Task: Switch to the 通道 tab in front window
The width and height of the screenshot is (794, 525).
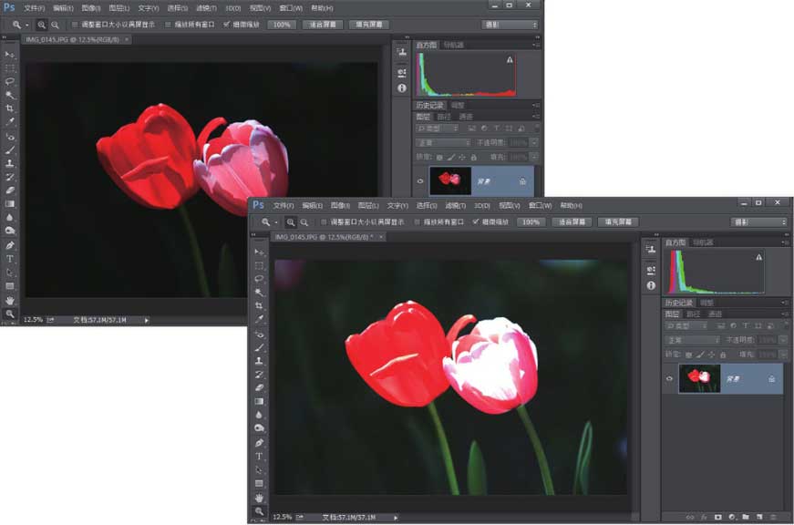Action: point(715,314)
